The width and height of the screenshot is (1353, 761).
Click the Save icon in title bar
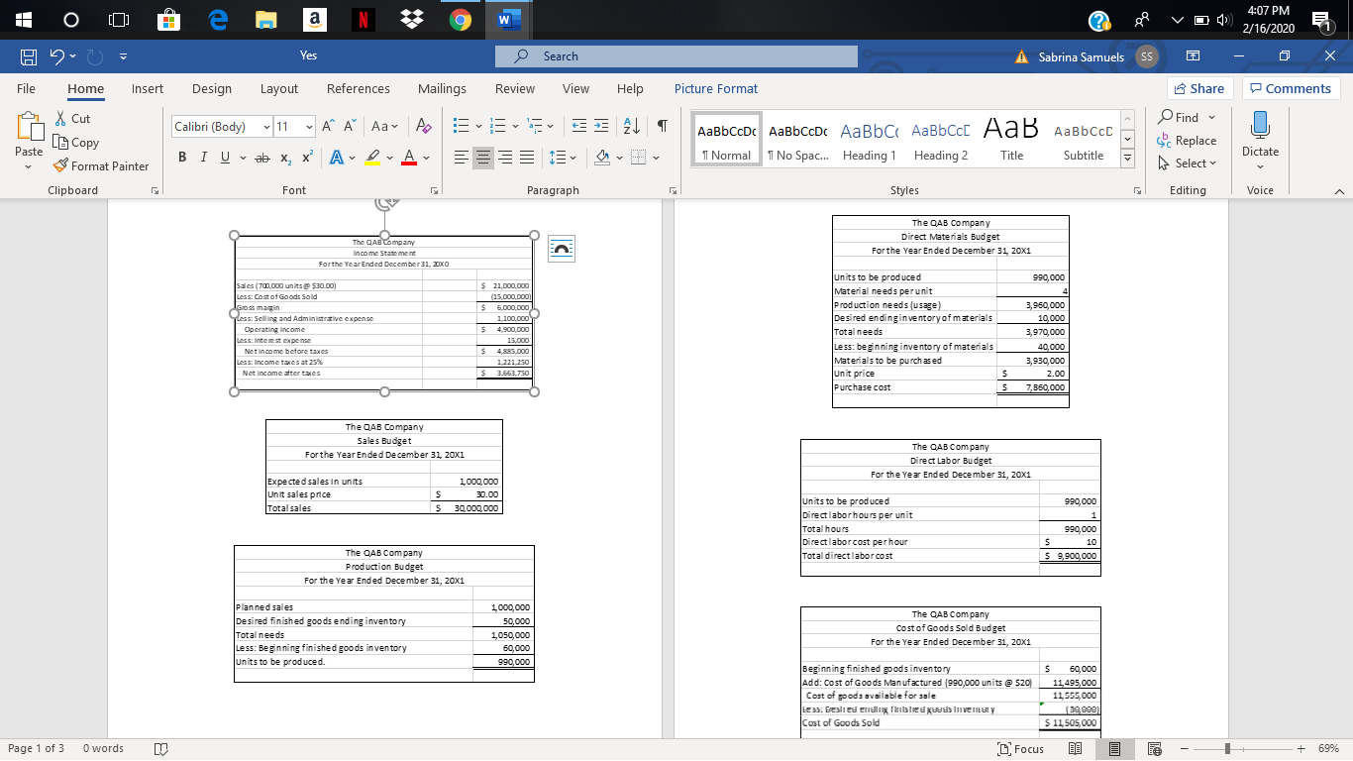pos(31,56)
